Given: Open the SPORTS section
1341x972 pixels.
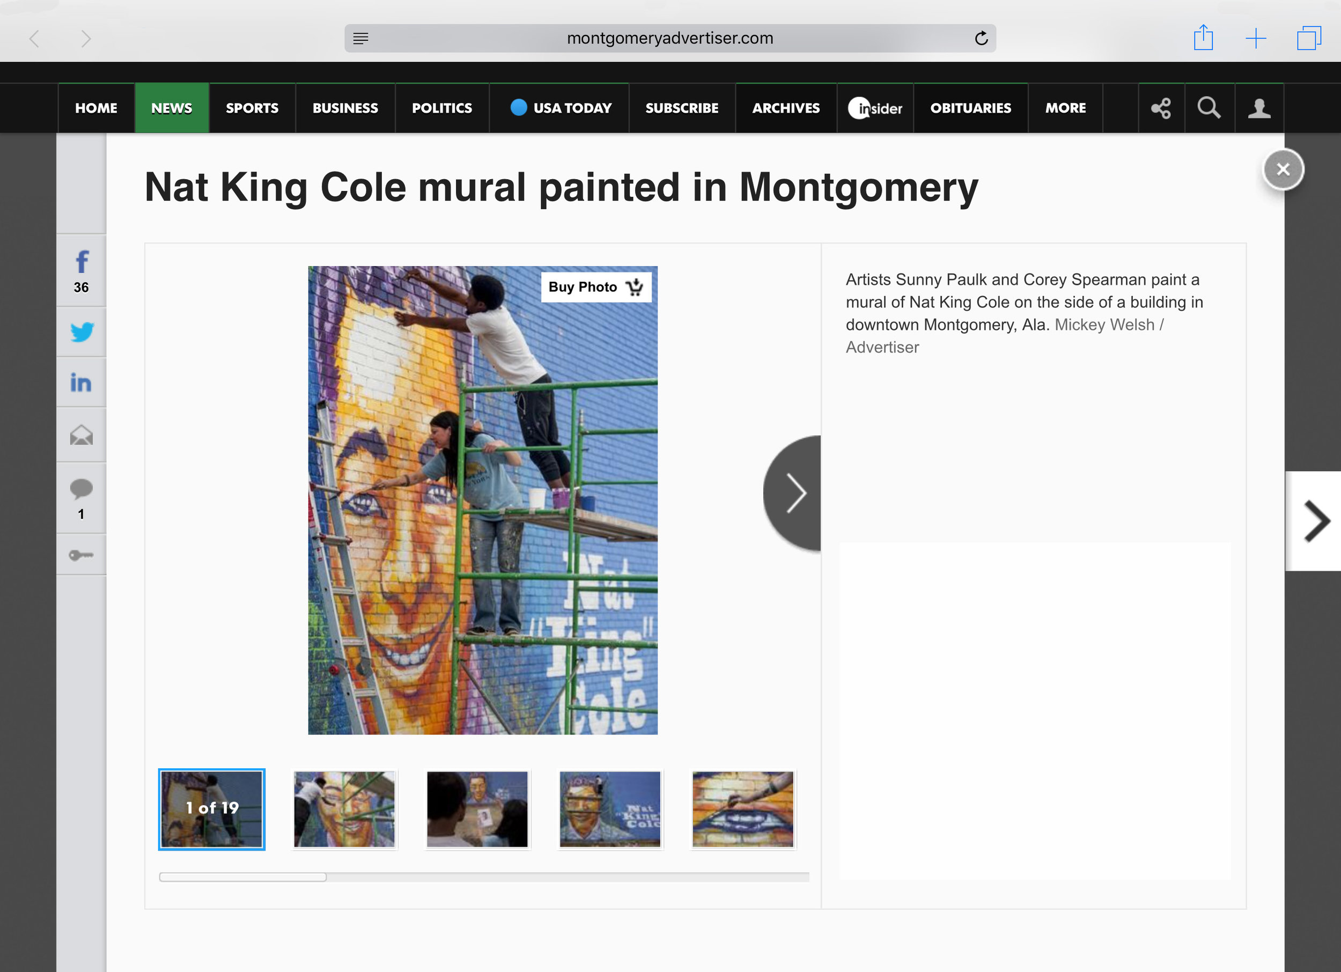Looking at the screenshot, I should (252, 108).
